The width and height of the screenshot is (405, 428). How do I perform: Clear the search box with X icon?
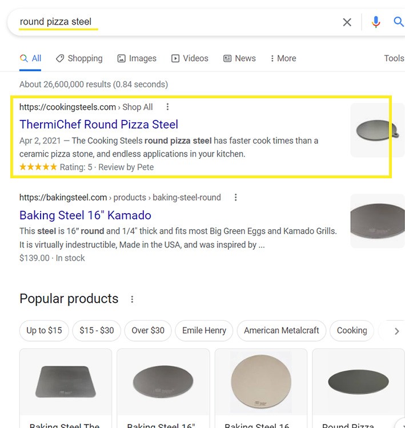[347, 22]
